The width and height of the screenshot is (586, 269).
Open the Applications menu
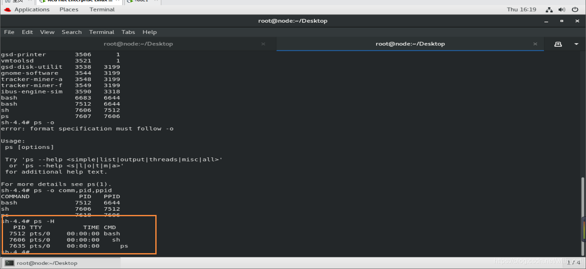32,9
